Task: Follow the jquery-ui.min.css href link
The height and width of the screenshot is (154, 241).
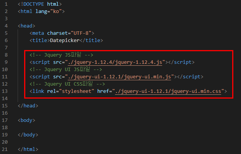Action: [x=168, y=91]
